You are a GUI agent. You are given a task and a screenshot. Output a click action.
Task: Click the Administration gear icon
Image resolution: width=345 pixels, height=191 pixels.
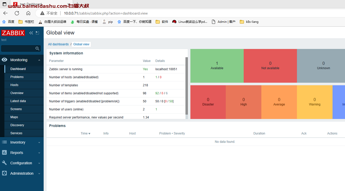pyautogui.click(x=4, y=173)
